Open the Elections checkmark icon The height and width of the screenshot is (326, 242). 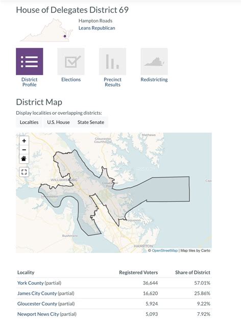tap(71, 62)
